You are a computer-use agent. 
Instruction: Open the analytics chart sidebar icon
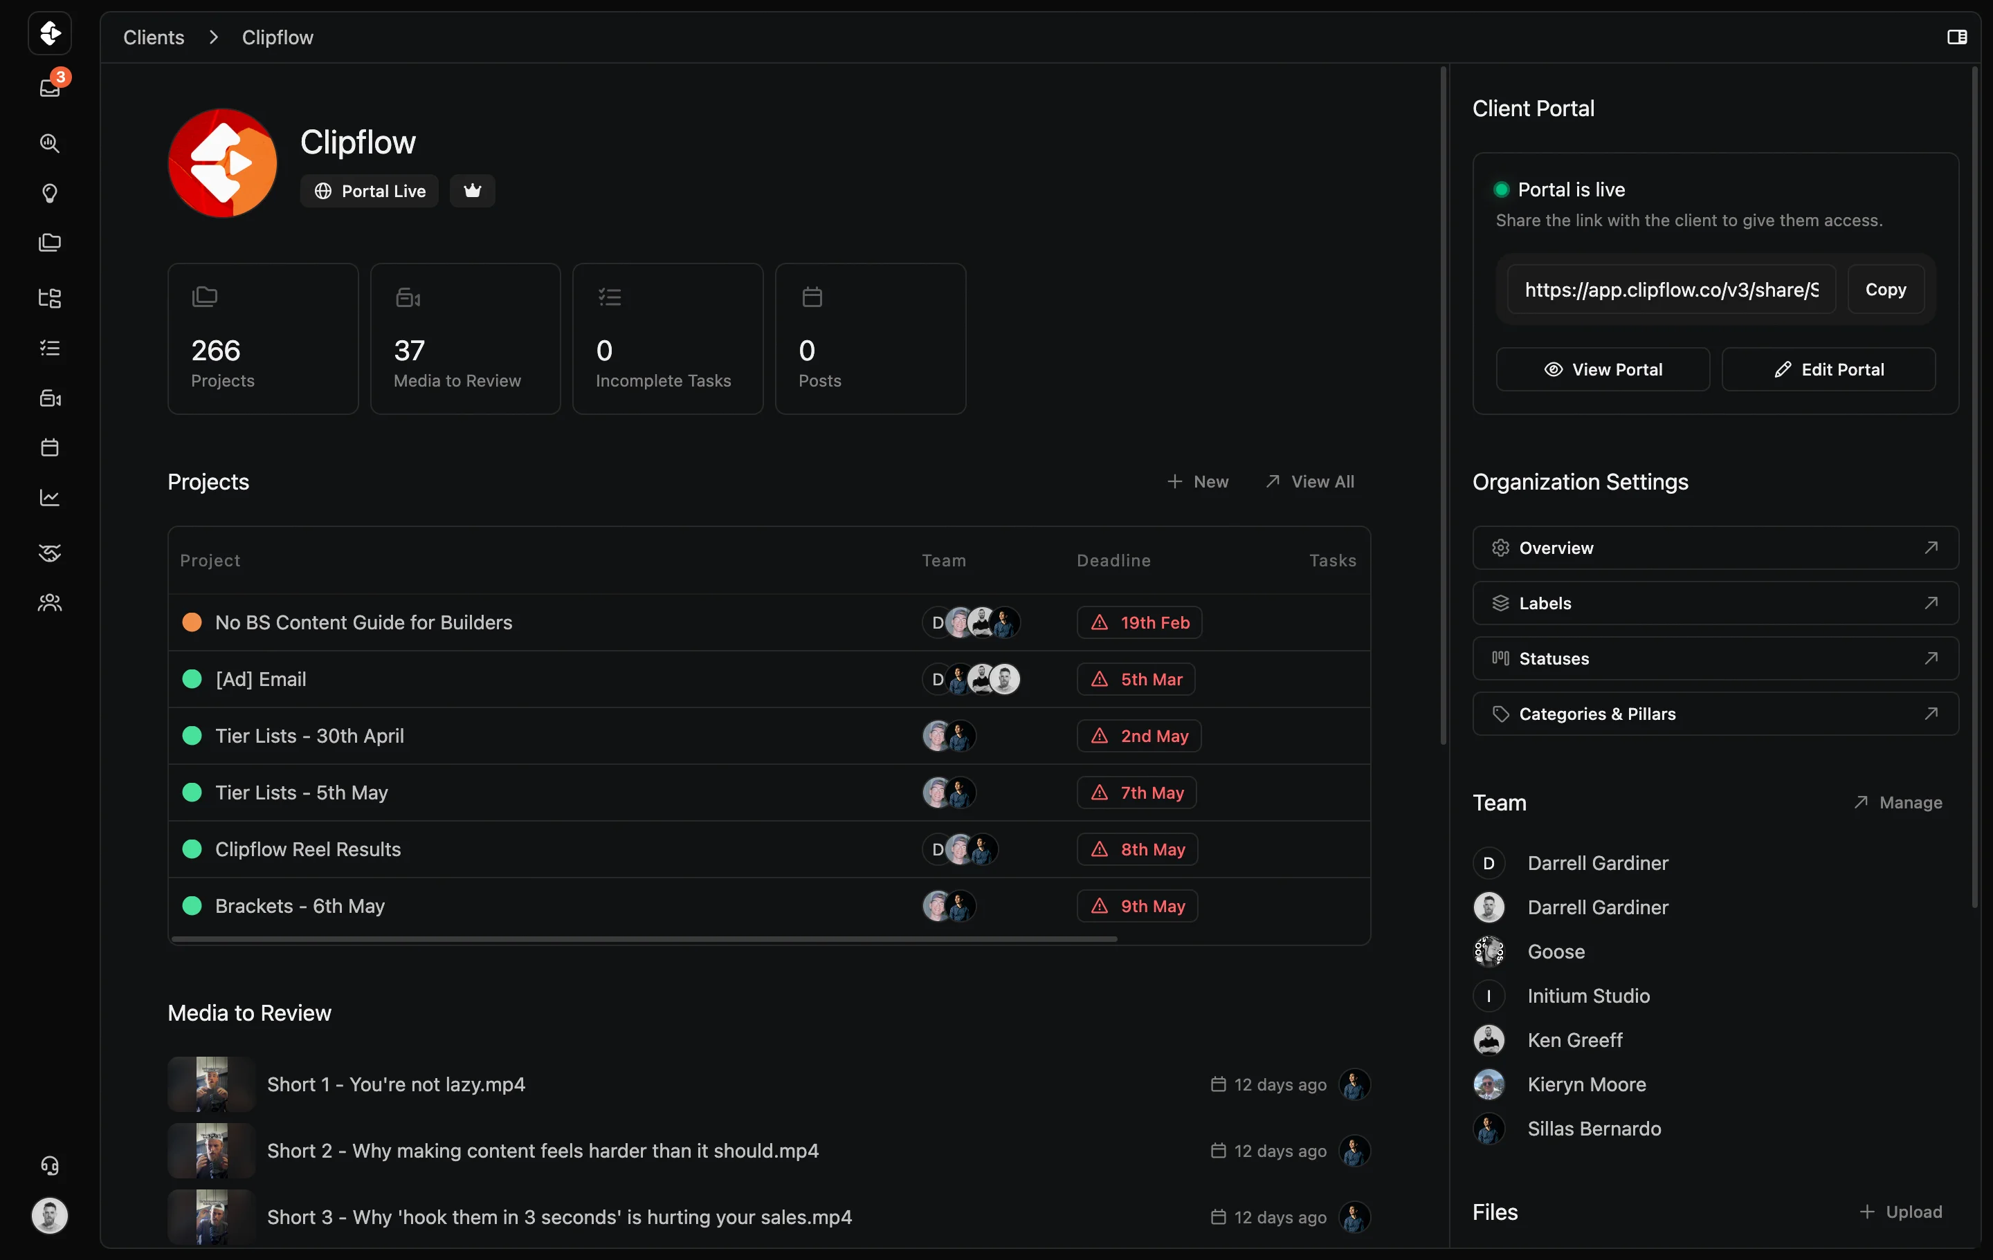click(x=50, y=497)
